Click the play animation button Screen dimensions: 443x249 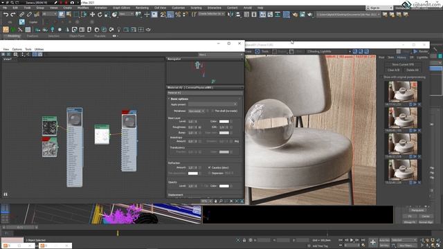[352, 240]
